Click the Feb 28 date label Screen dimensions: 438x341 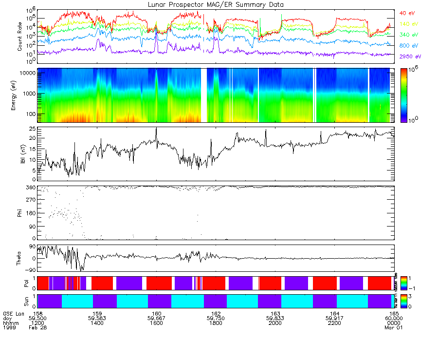[x=37, y=327]
